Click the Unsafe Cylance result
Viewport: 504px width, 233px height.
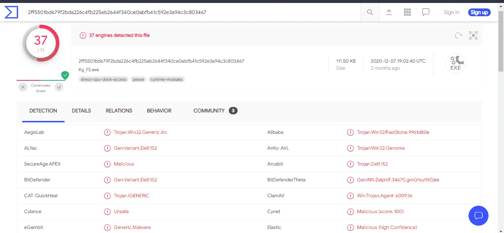coord(121,212)
